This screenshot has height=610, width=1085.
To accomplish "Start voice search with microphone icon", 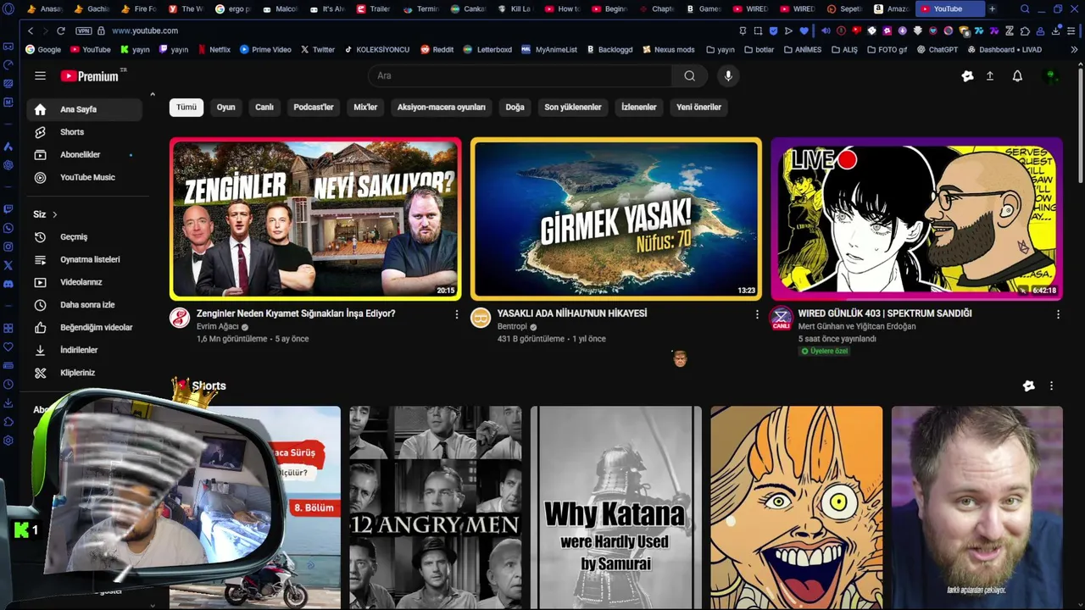I will pos(727,75).
